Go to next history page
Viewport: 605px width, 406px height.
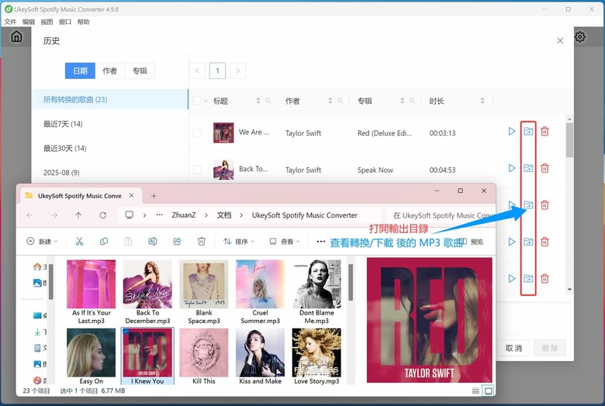[237, 71]
